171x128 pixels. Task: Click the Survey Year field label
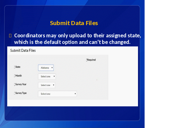(x=20, y=84)
